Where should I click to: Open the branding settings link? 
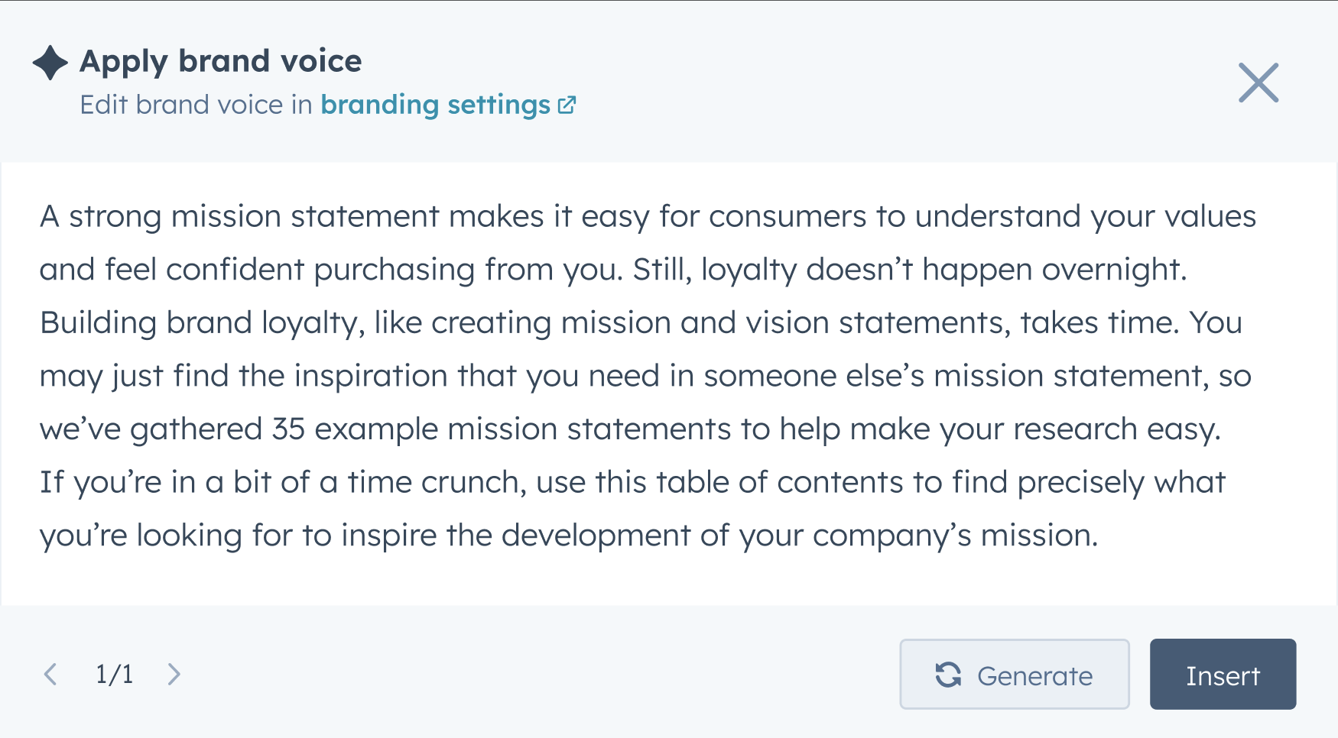tap(436, 105)
